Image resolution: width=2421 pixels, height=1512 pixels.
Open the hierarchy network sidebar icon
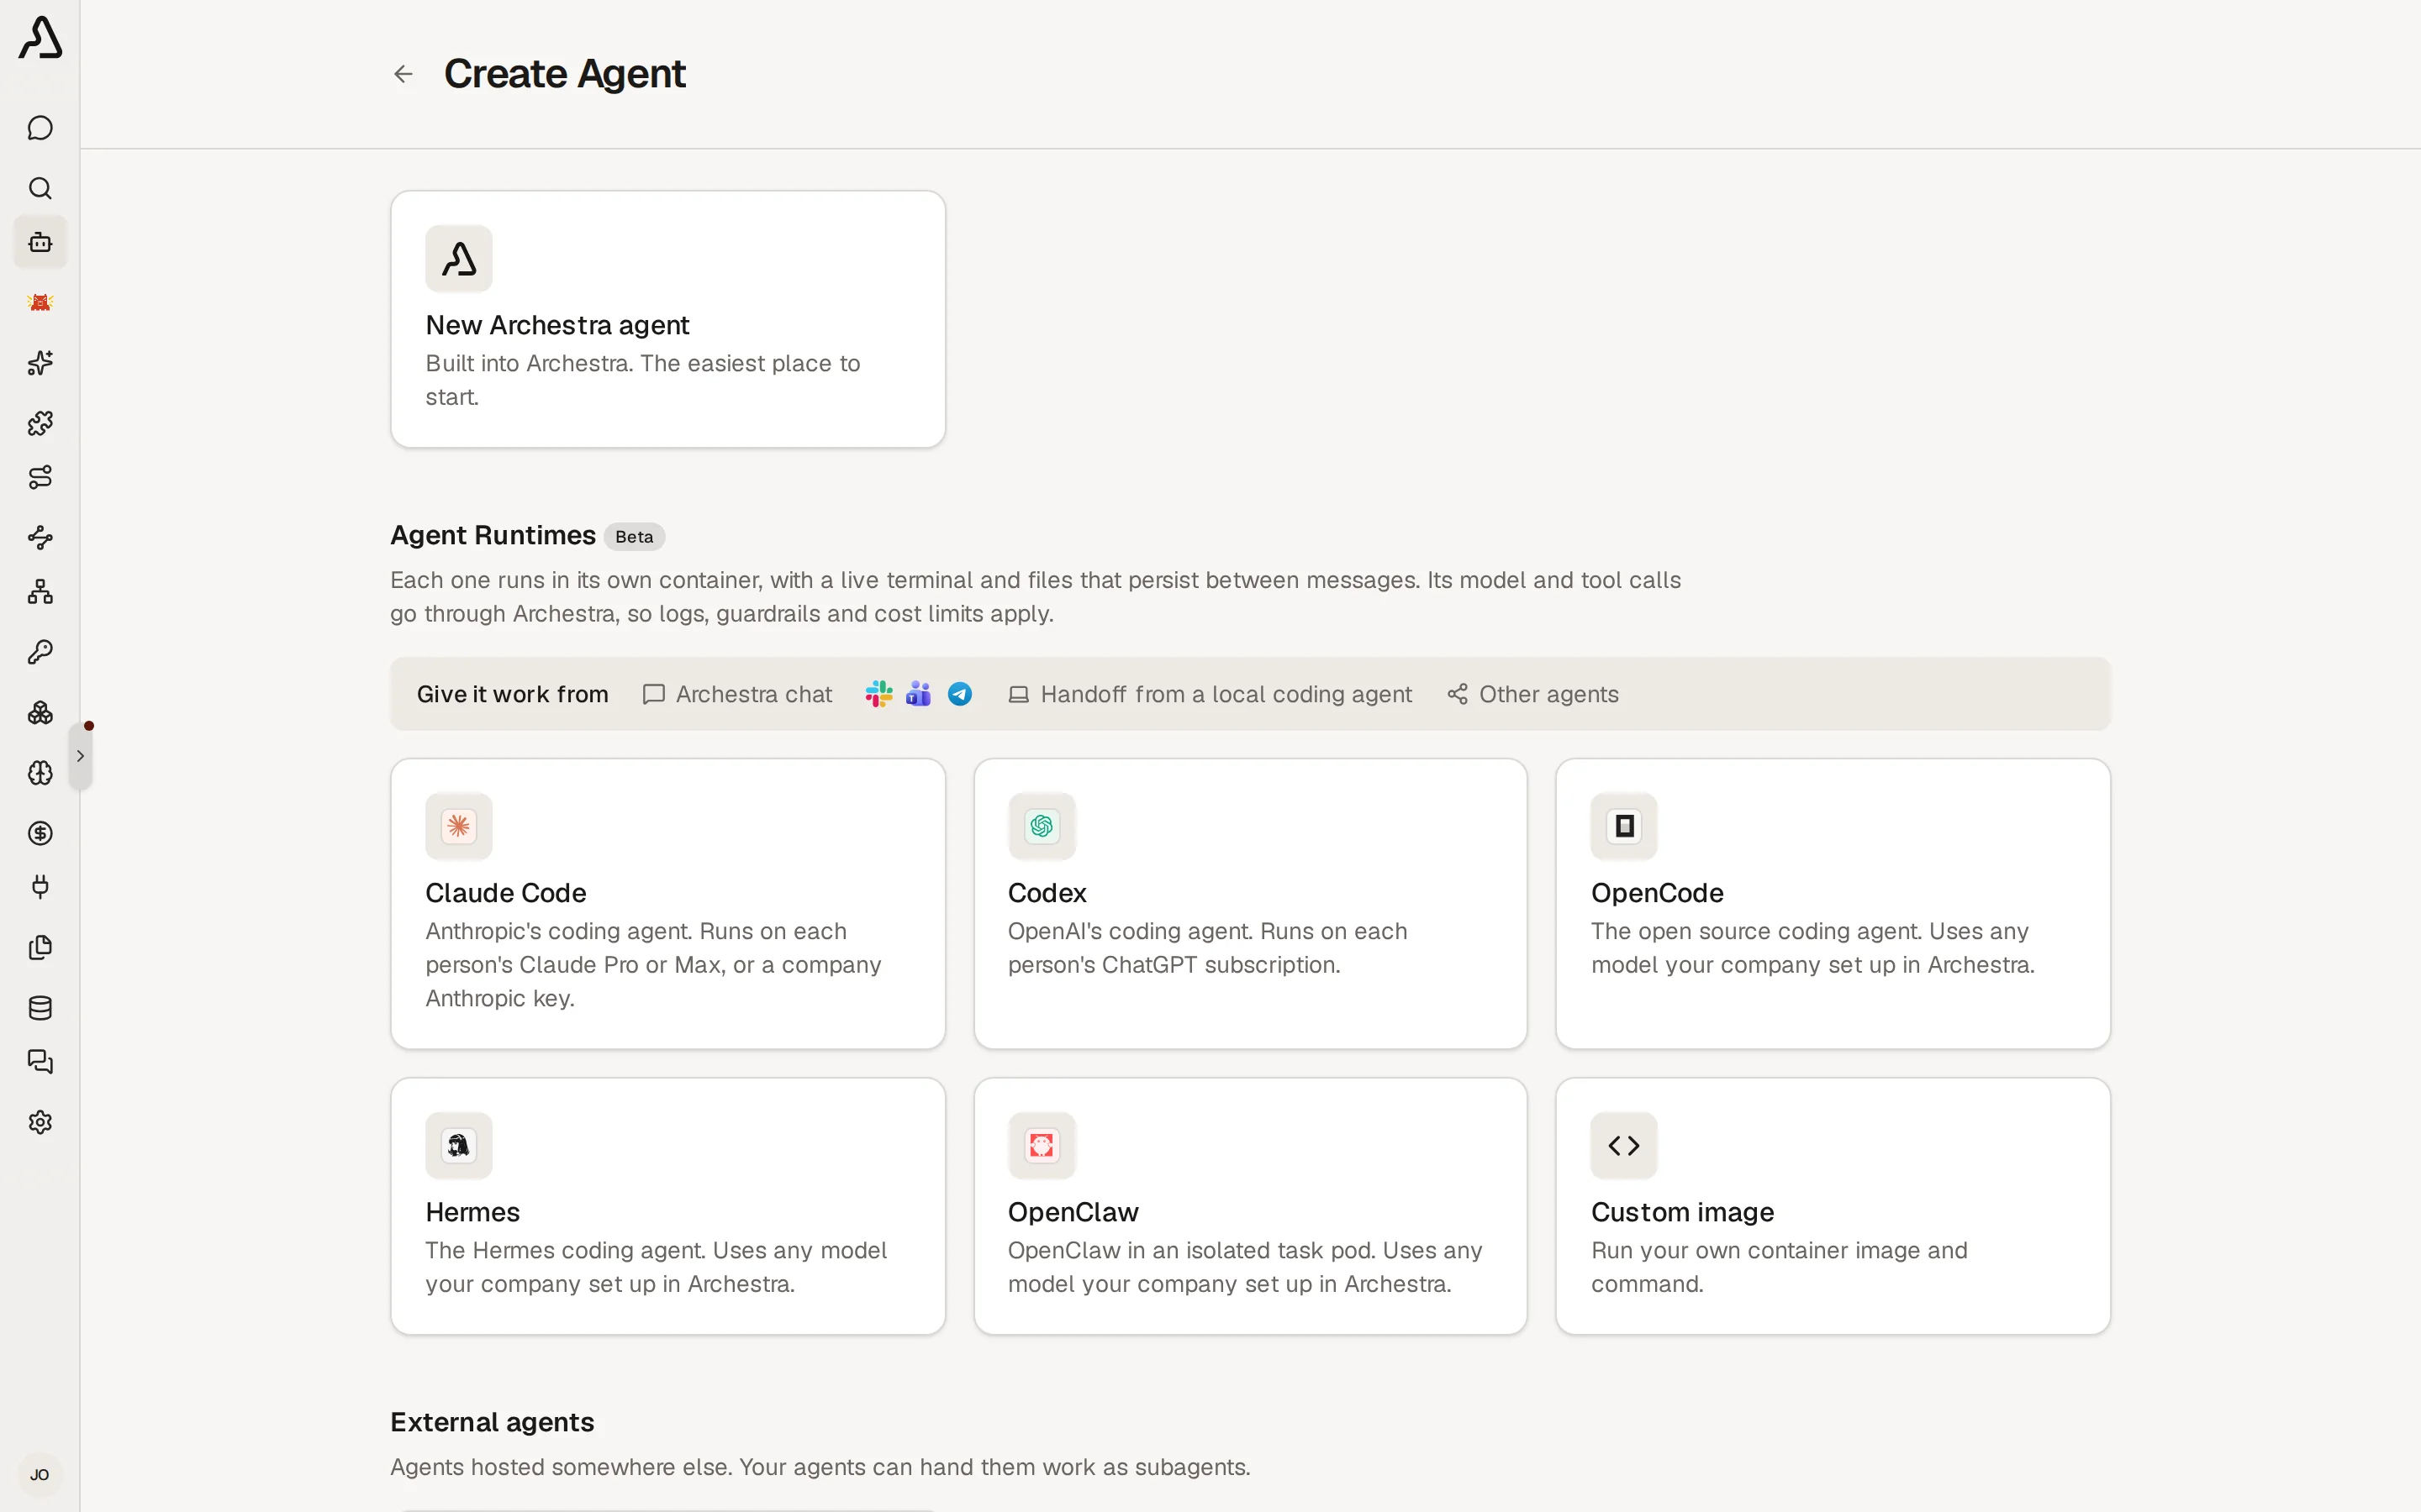[x=40, y=592]
